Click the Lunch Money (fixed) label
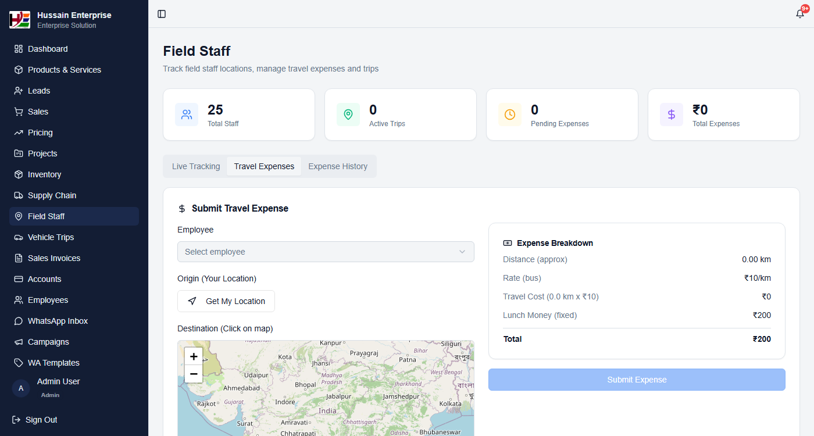814x436 pixels. click(540, 315)
